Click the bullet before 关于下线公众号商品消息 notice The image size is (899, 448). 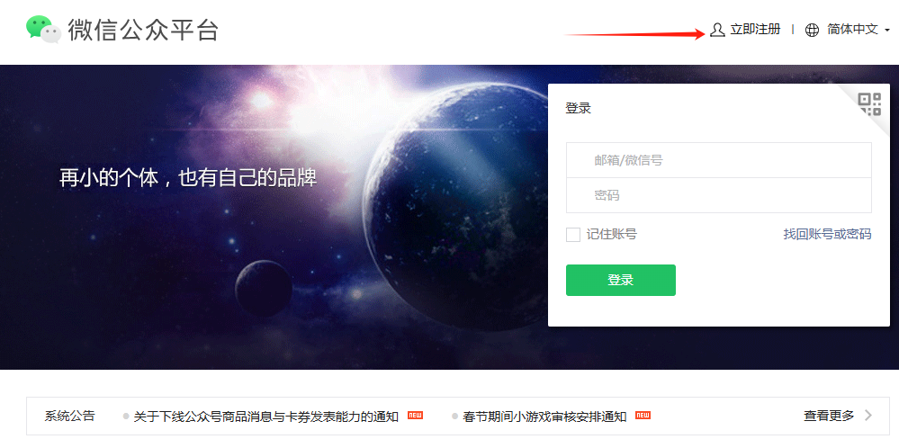[x=126, y=417]
